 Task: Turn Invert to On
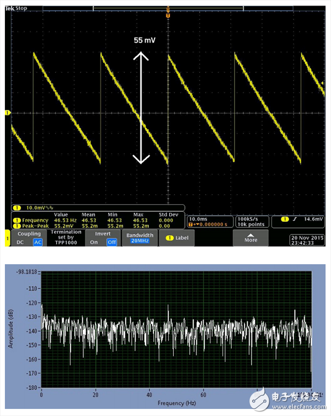(94, 242)
